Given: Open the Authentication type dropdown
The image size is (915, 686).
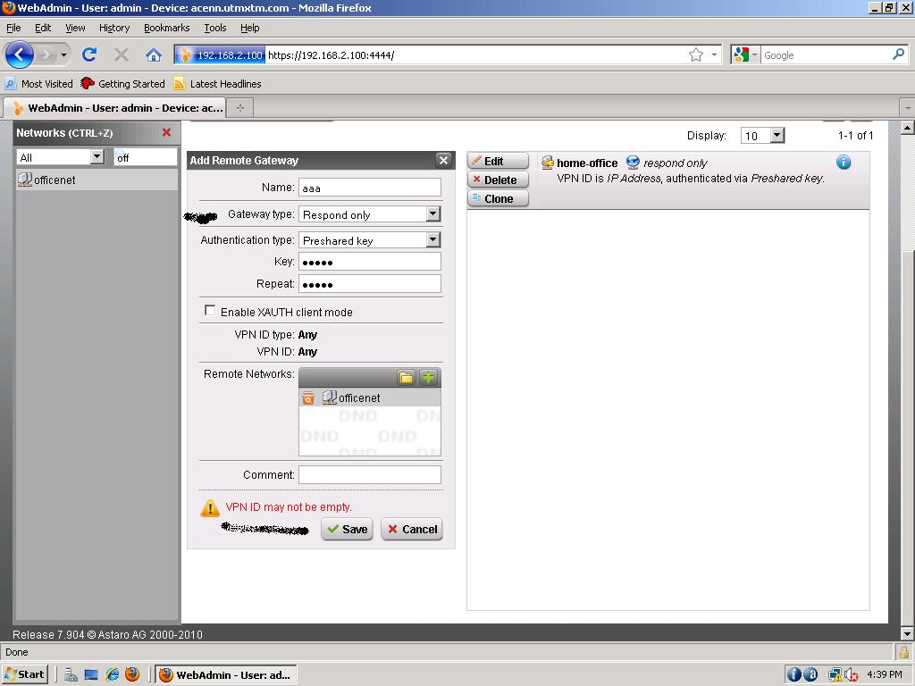Looking at the screenshot, I should [432, 240].
